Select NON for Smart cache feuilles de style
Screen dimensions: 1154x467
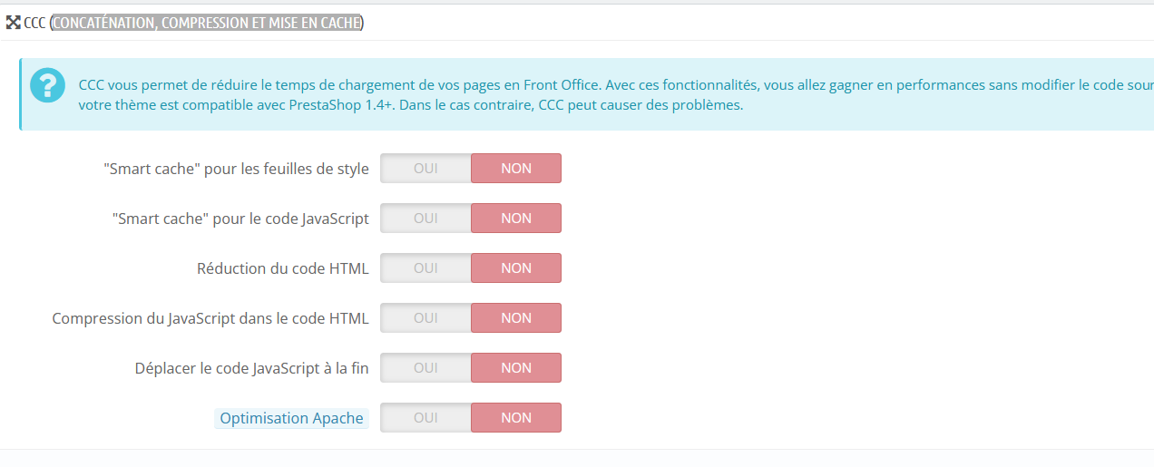pos(516,168)
